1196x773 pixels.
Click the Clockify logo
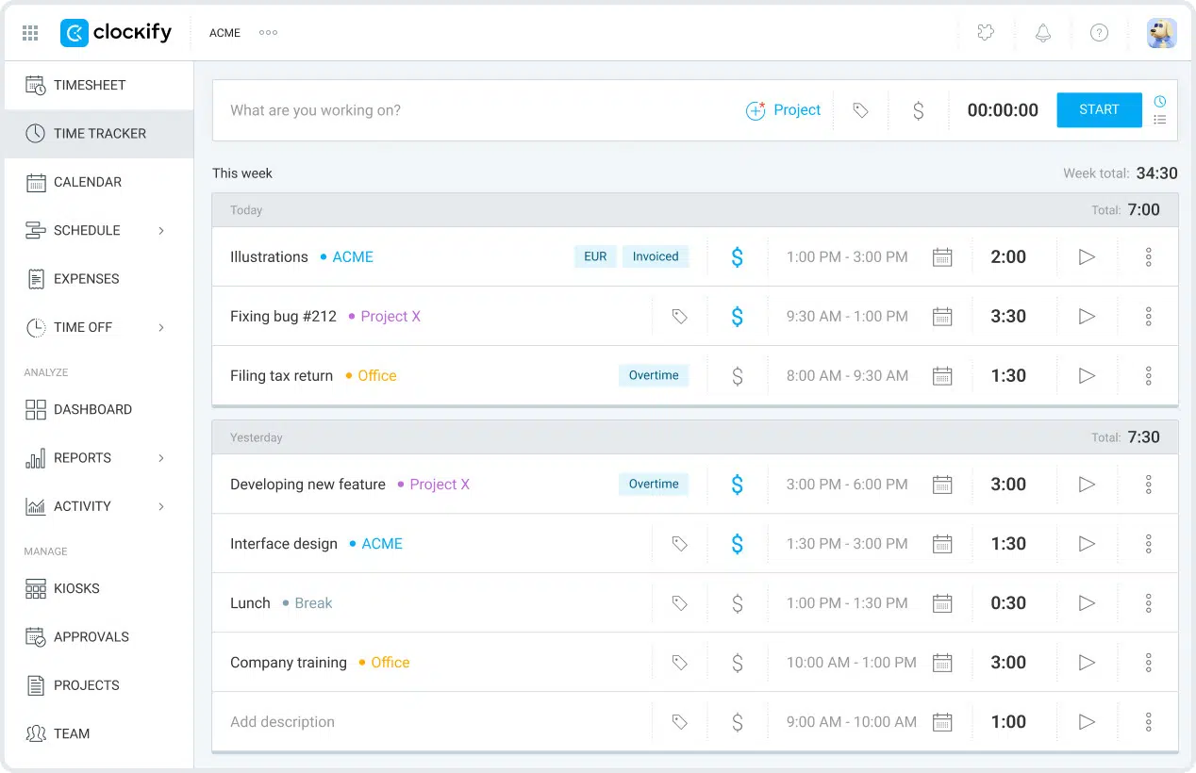tap(115, 32)
